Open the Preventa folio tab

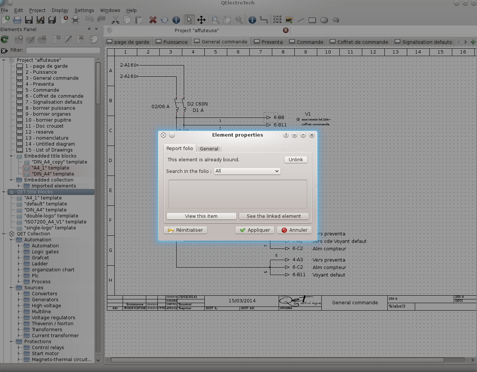coord(268,42)
